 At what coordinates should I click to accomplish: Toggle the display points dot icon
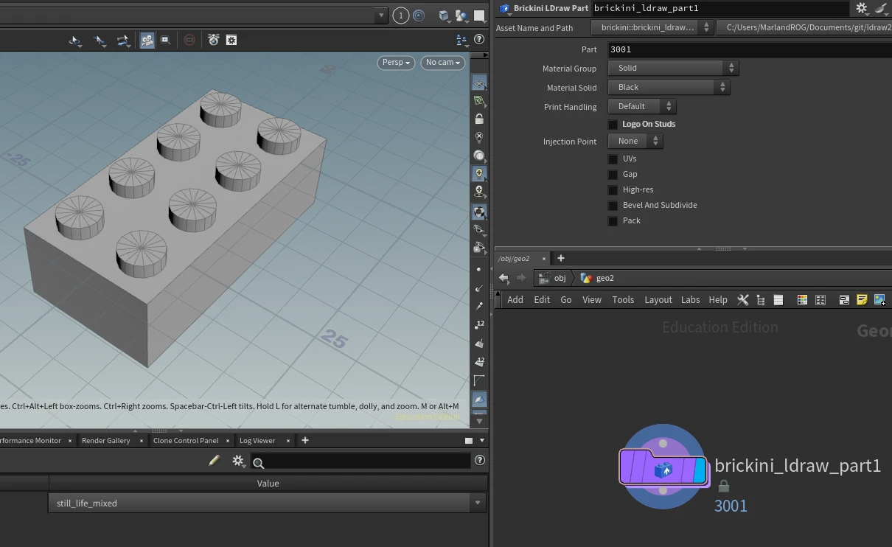[x=479, y=270]
